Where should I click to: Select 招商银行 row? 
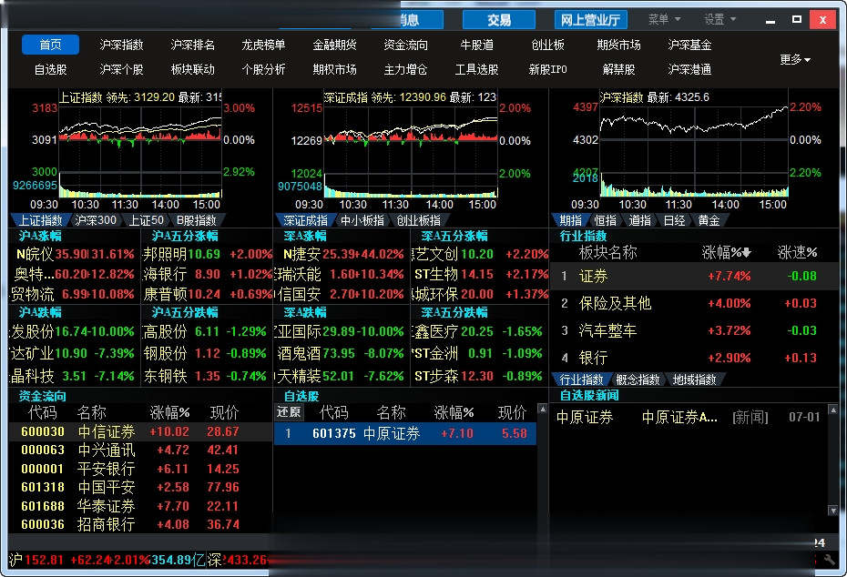pyautogui.click(x=140, y=524)
